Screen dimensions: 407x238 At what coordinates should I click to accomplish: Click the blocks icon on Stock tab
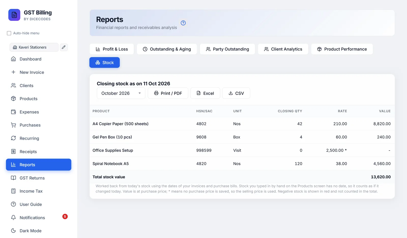click(x=98, y=62)
